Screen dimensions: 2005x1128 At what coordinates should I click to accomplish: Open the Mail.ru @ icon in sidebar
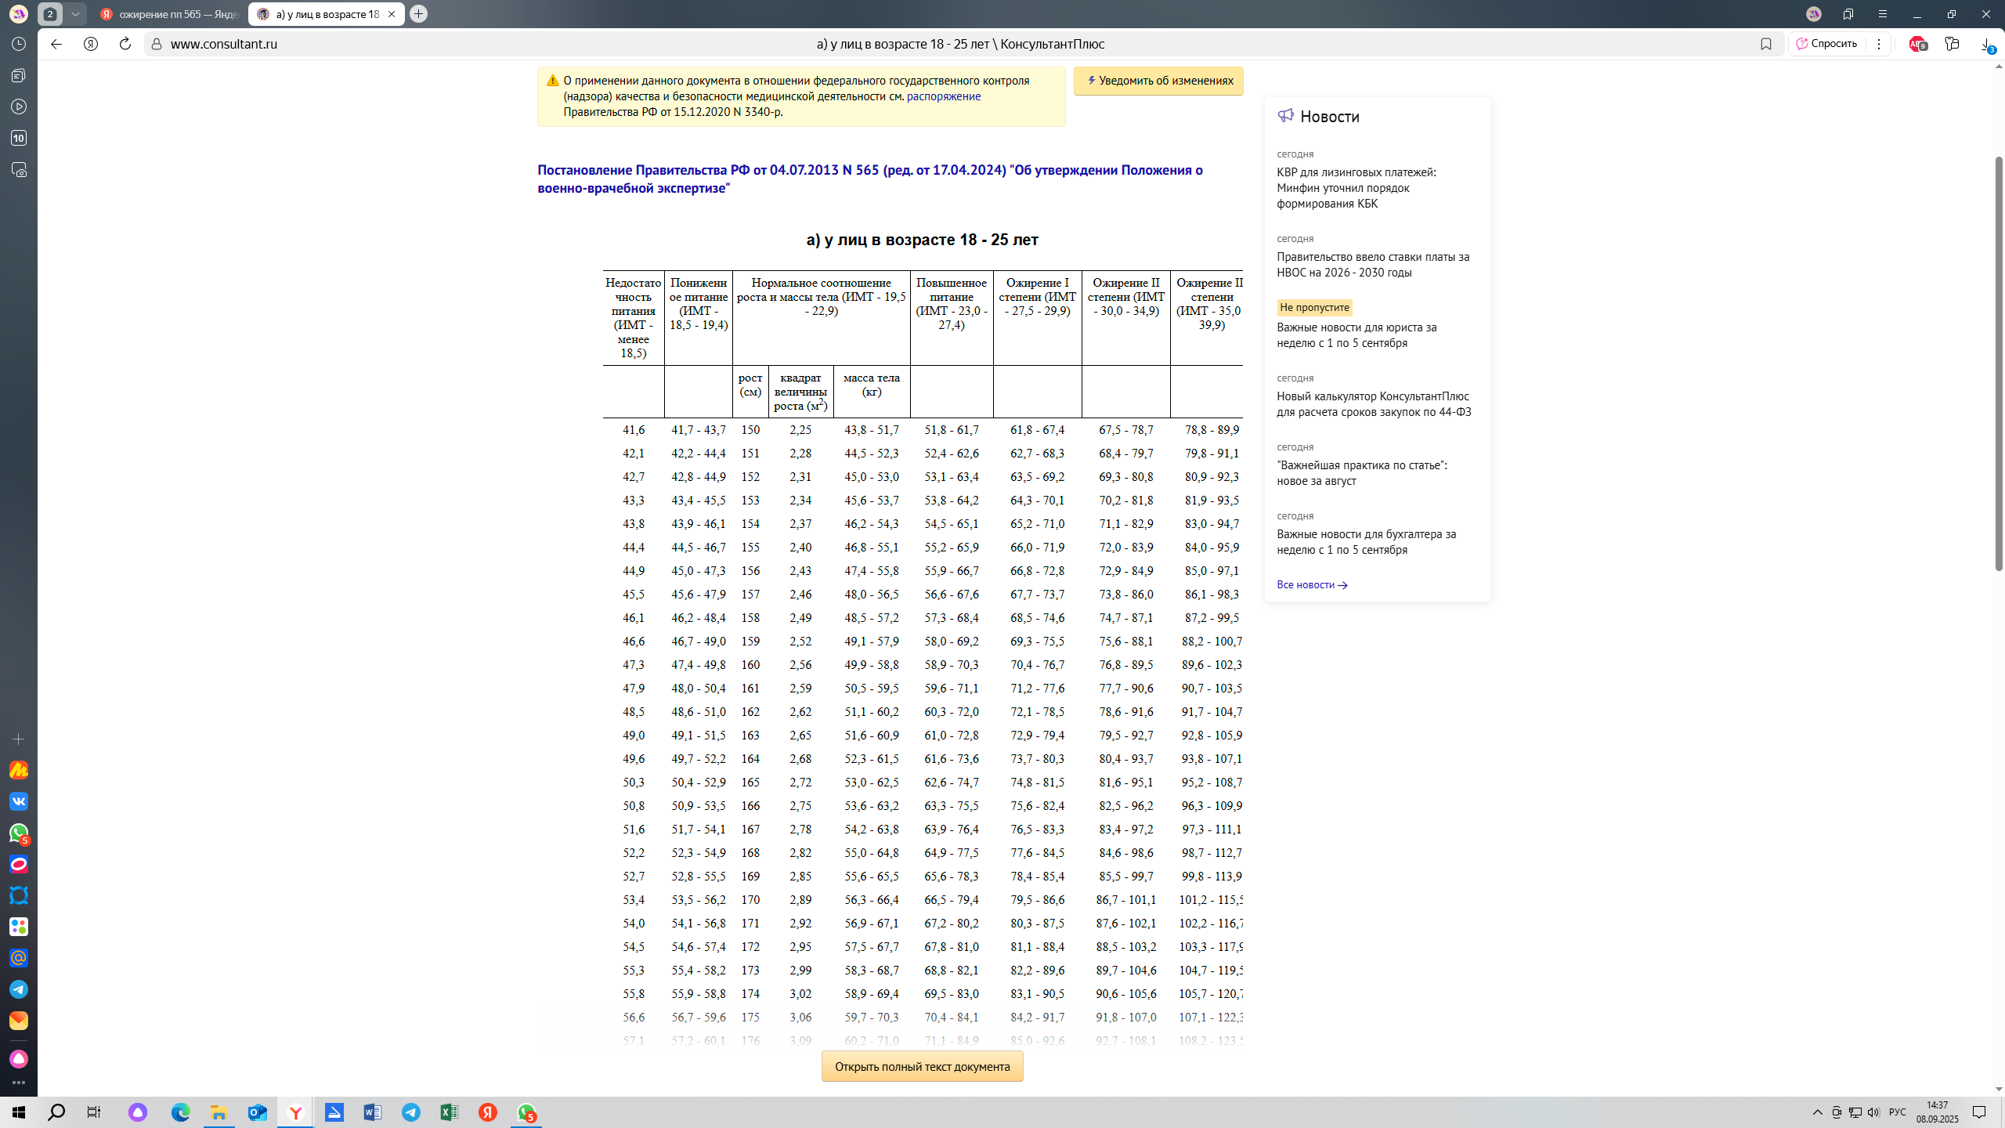click(19, 958)
